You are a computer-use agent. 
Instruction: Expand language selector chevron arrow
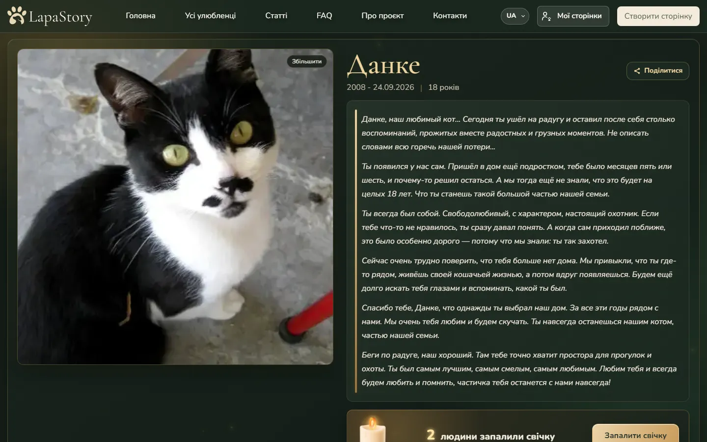click(523, 16)
